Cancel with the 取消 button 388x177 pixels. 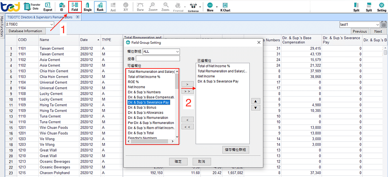[202, 162]
